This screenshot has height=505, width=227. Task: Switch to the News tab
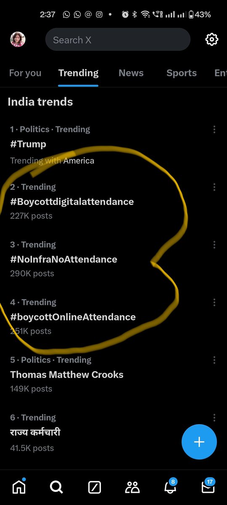coord(131,73)
